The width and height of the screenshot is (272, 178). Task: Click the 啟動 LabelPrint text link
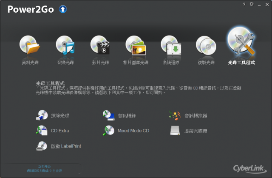(x=66, y=146)
